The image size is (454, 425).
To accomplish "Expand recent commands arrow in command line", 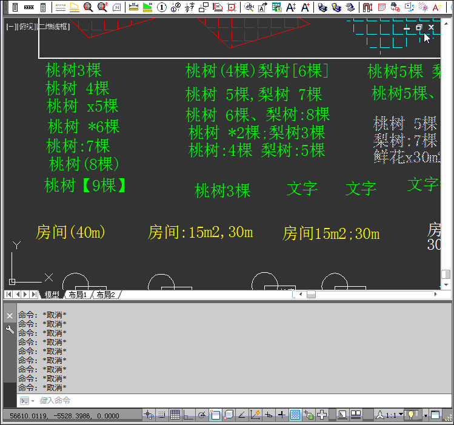I will point(32,401).
